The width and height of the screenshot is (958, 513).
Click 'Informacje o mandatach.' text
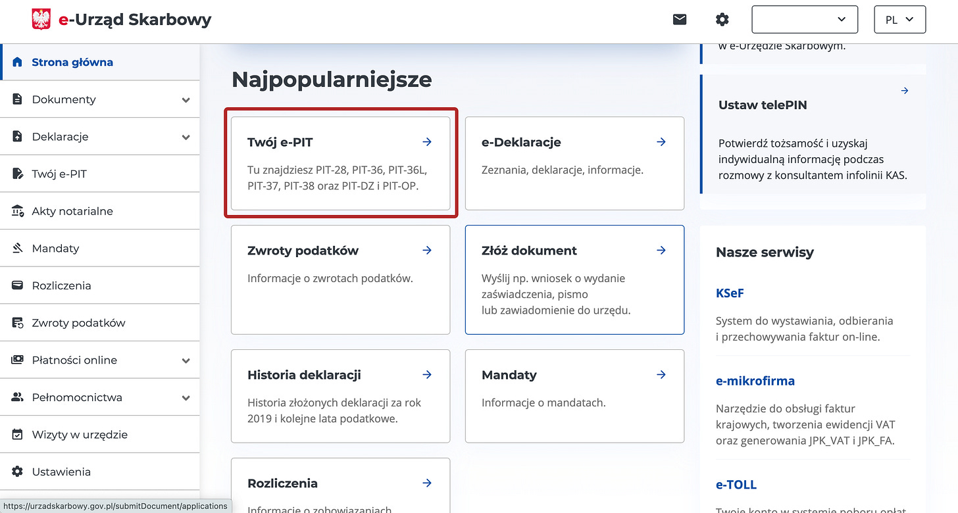[x=543, y=403]
